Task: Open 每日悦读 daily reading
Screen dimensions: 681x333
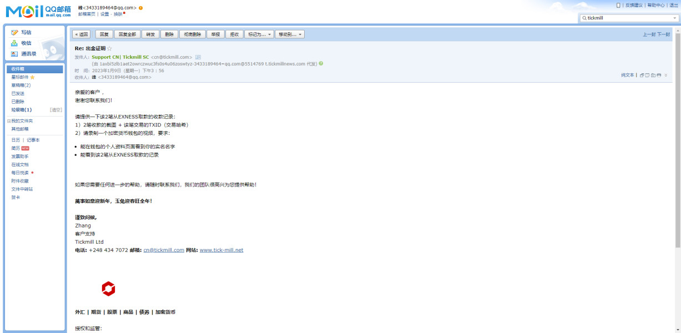Action: [20, 173]
